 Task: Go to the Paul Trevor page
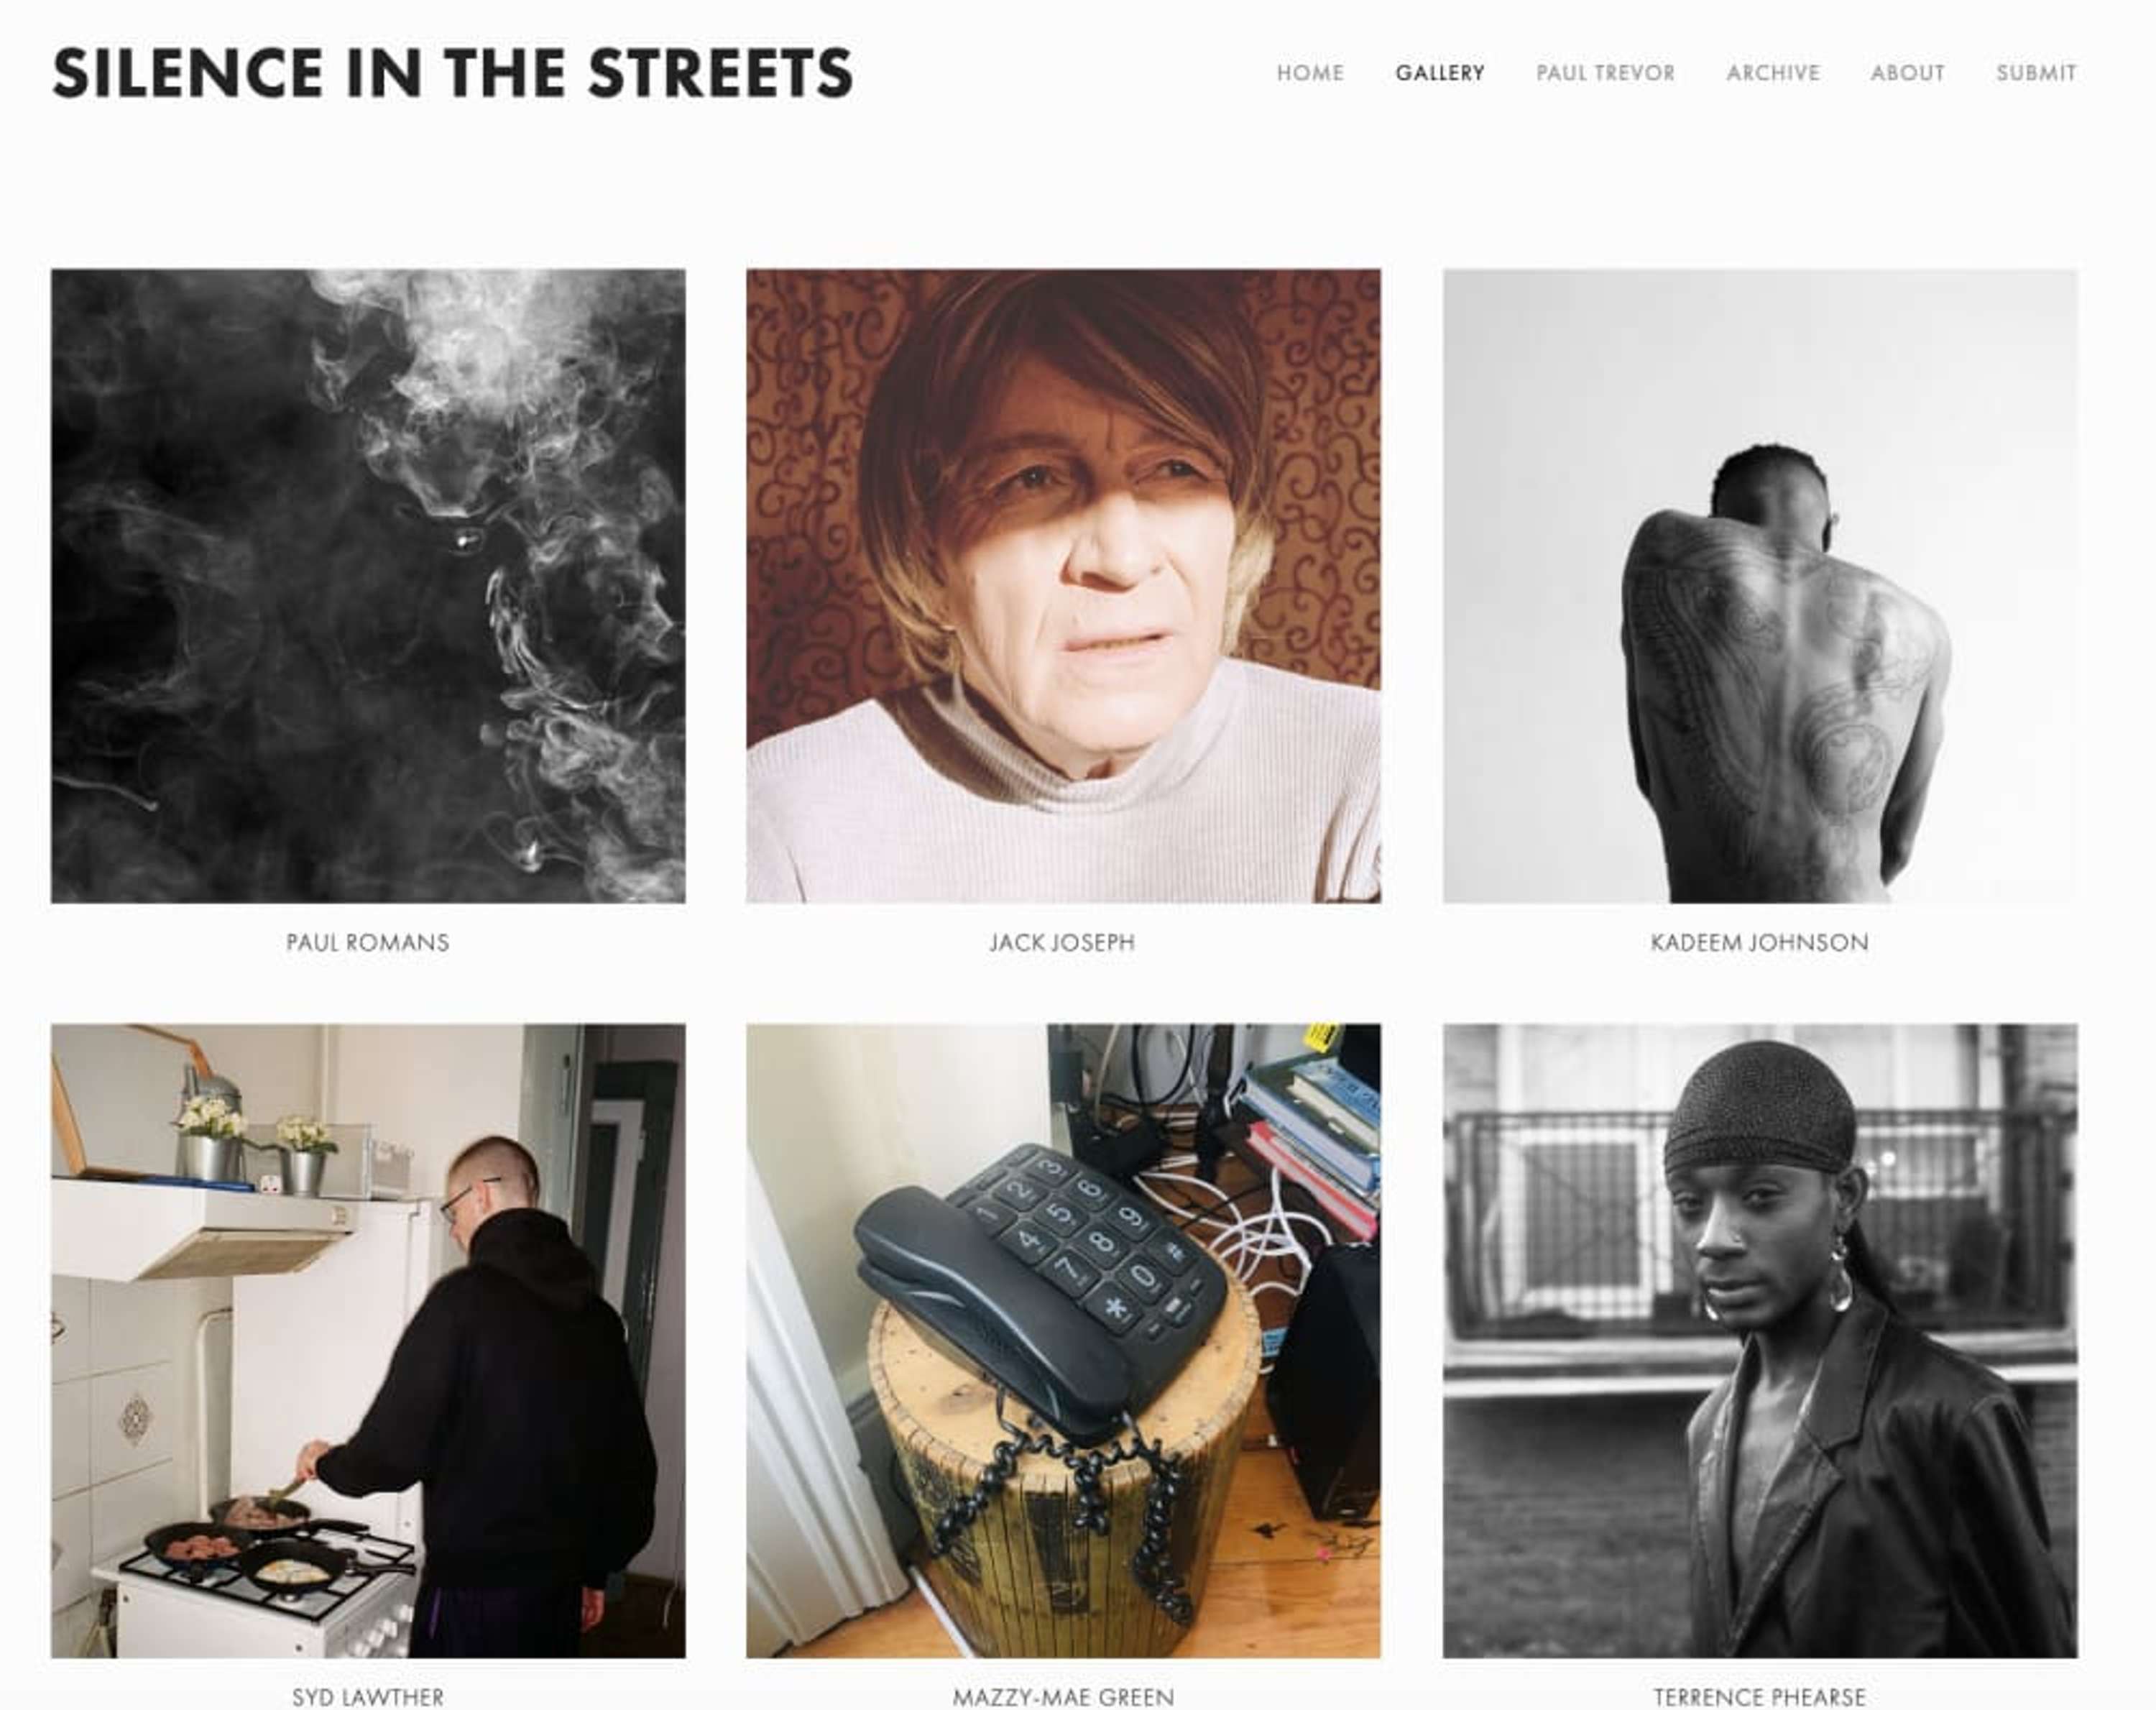coord(1605,73)
